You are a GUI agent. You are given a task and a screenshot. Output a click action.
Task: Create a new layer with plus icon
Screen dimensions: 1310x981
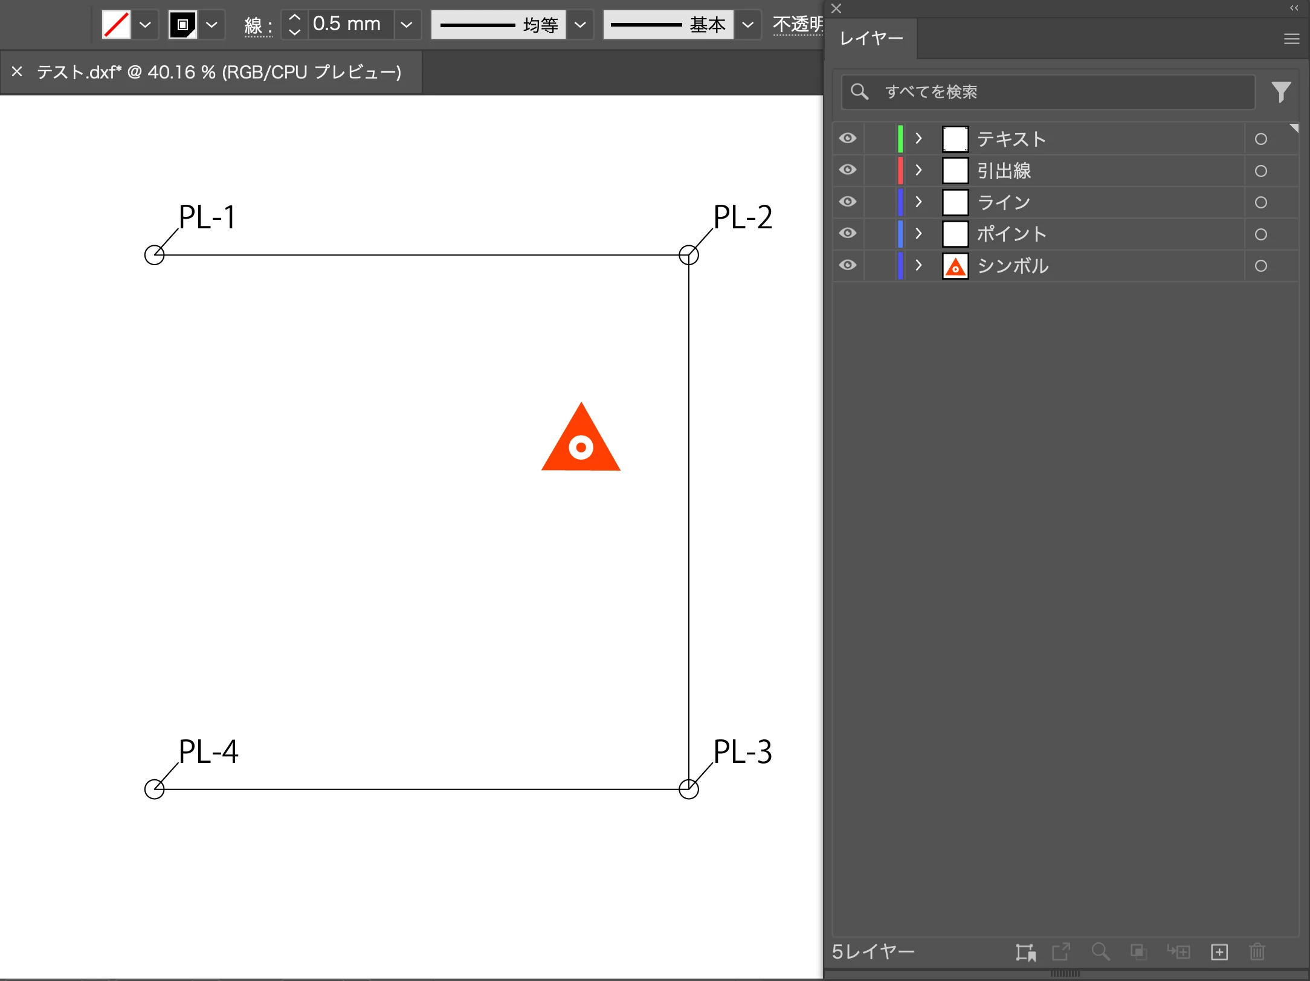click(1219, 952)
